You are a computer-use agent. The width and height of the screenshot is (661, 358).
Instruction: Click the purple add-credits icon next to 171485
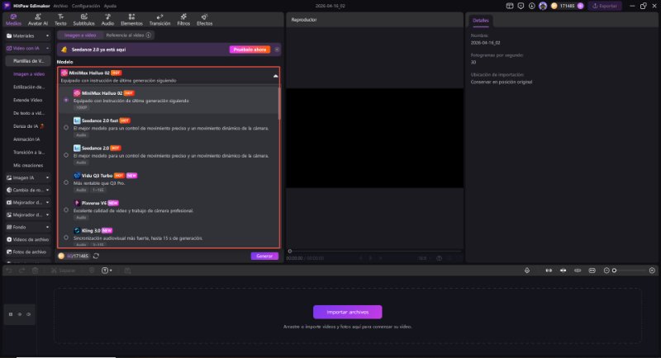pyautogui.click(x=581, y=6)
